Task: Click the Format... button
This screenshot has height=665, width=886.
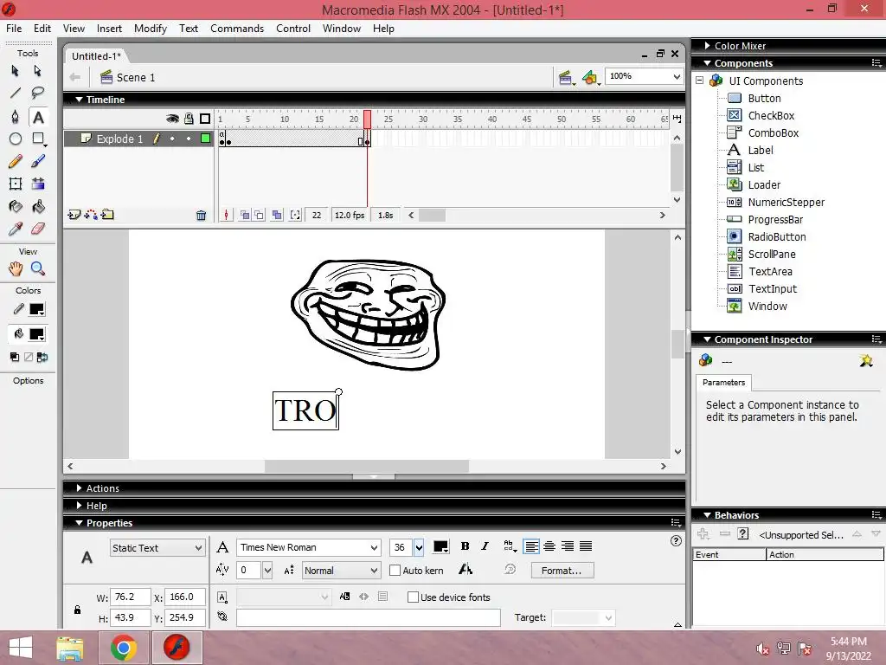Action: click(x=562, y=571)
